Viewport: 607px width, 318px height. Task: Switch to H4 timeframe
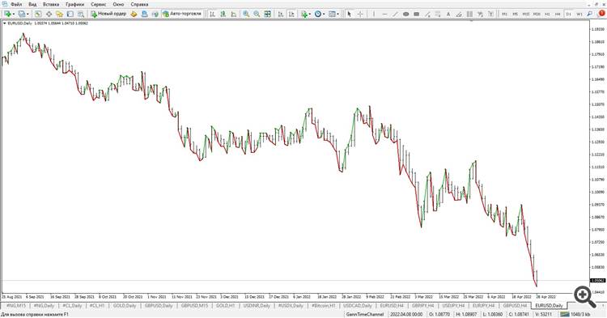point(558,14)
